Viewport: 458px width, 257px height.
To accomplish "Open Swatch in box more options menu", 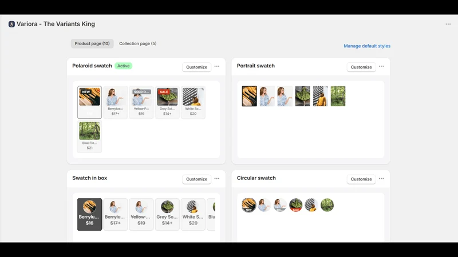I will [217, 179].
